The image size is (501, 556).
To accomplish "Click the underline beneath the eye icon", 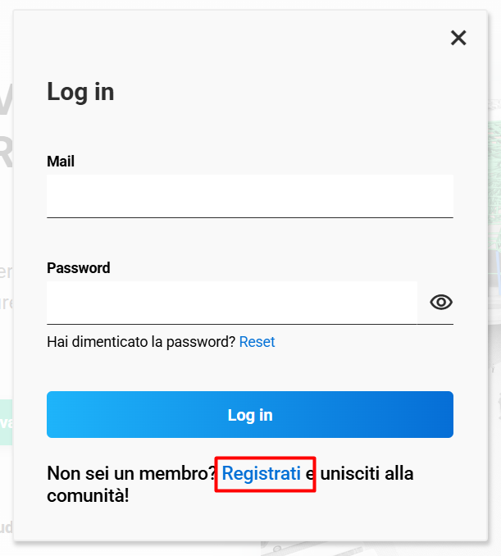I will click(435, 324).
